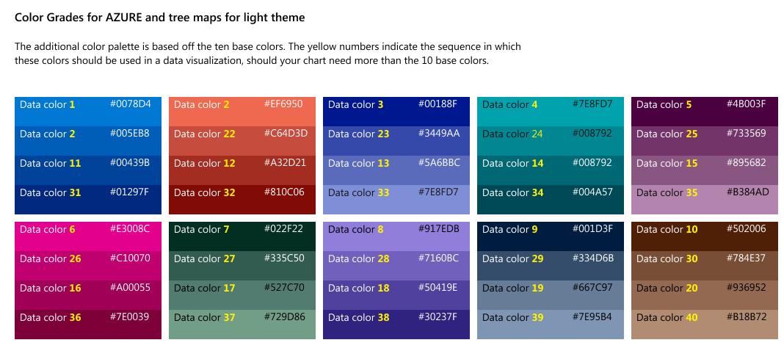
Task: Pick Data color 13 swatch #5A6BBC
Action: (x=396, y=170)
